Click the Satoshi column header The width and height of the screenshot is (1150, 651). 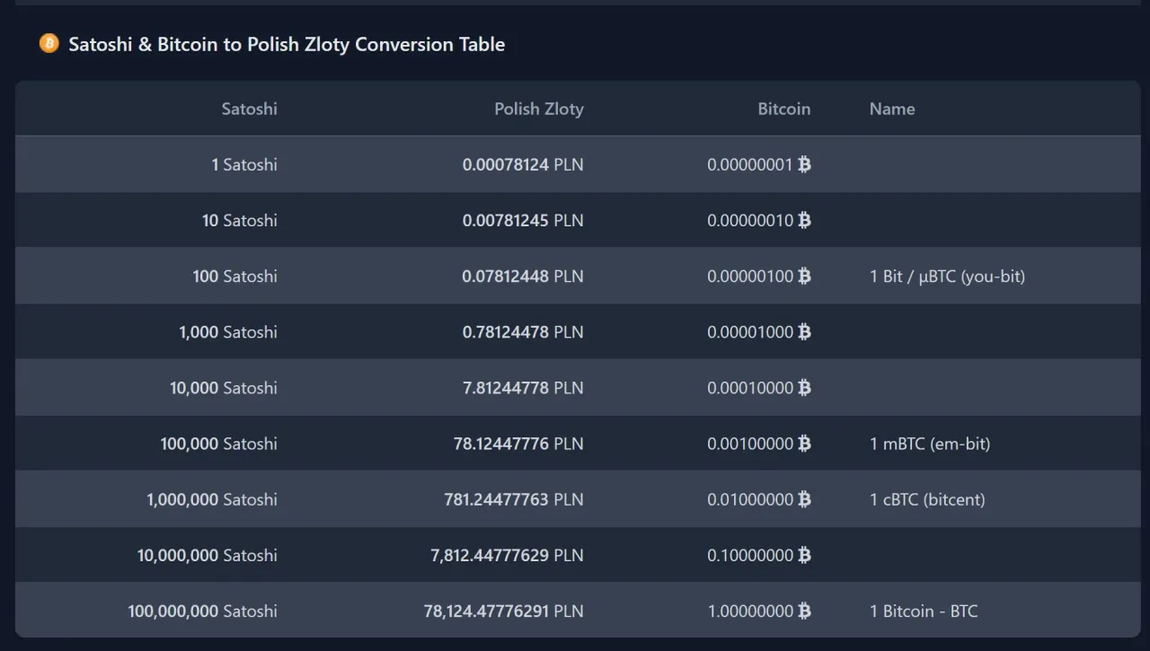coord(250,109)
